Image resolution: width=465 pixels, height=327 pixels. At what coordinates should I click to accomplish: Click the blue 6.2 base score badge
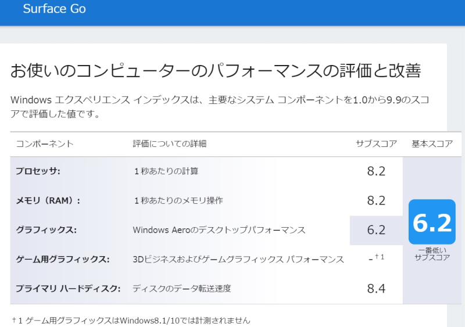tap(432, 222)
